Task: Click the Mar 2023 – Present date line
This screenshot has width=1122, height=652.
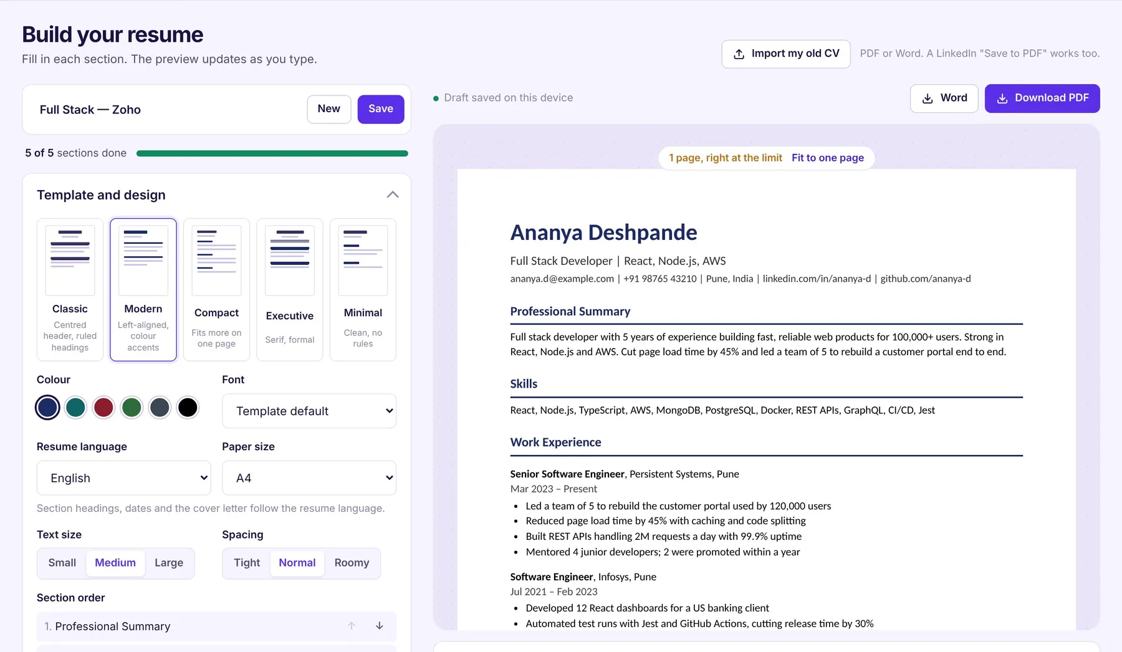Action: (x=554, y=489)
